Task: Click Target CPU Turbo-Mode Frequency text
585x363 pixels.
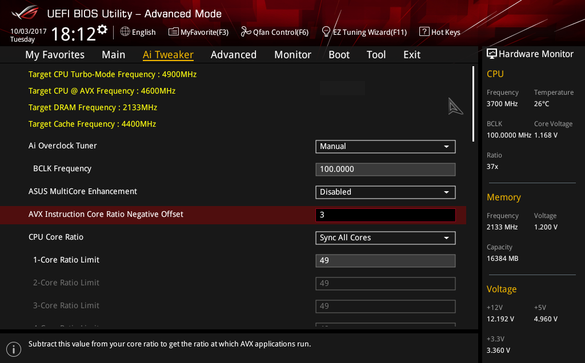Action: pyautogui.click(x=113, y=75)
